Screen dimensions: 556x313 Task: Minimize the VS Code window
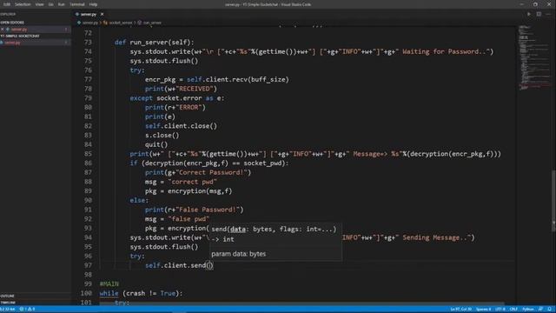tap(522, 4)
